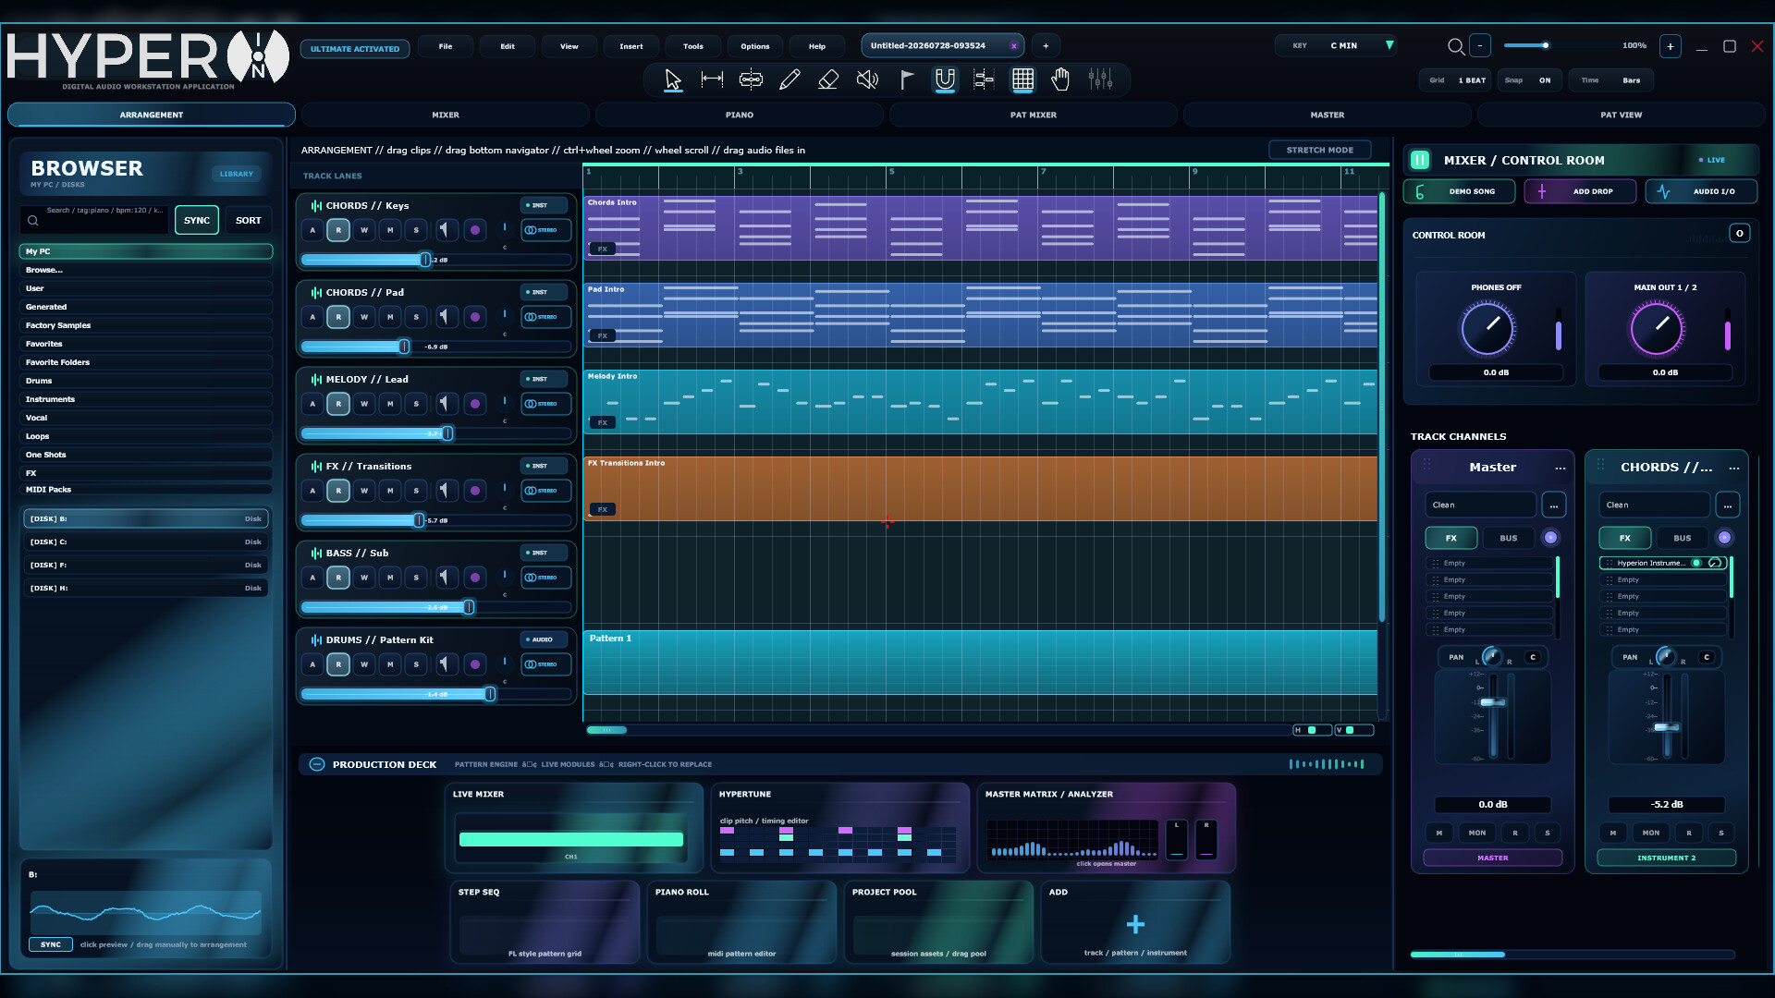This screenshot has height=998, width=1775.
Task: Select the pointer arrow tool
Action: pos(673,80)
